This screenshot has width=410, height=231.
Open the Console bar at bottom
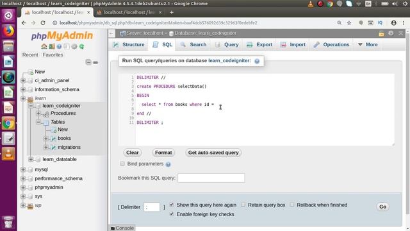pos(122,228)
